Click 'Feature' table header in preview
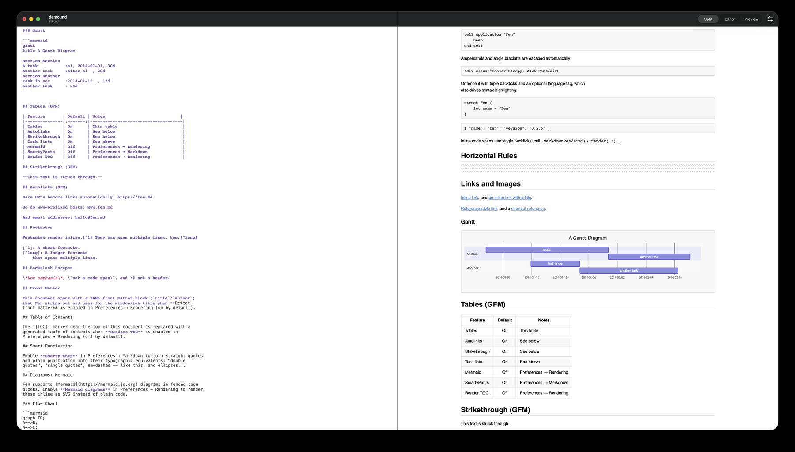The image size is (795, 452). click(477, 320)
